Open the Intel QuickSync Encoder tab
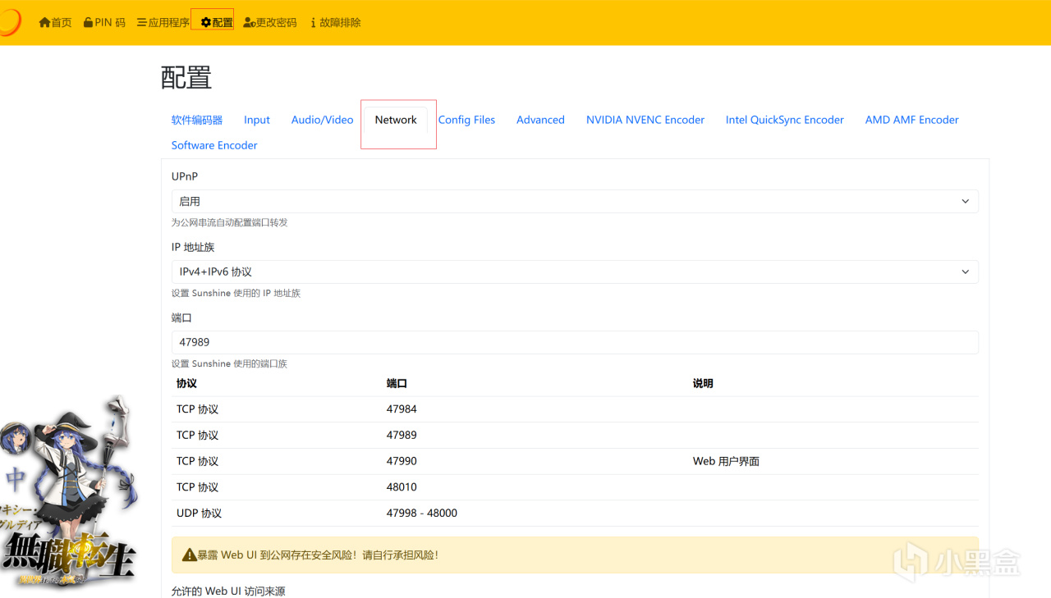The height and width of the screenshot is (598, 1051). [785, 120]
